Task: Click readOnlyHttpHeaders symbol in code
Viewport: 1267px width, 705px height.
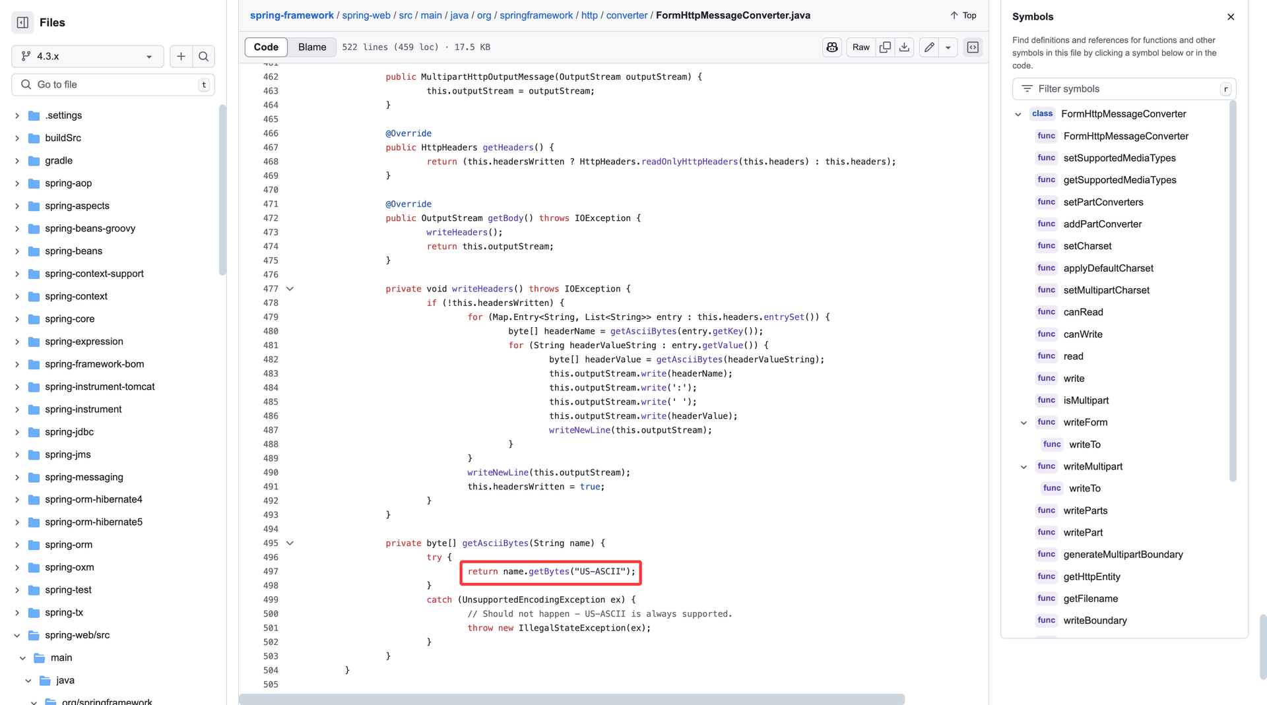Action: [x=690, y=162]
